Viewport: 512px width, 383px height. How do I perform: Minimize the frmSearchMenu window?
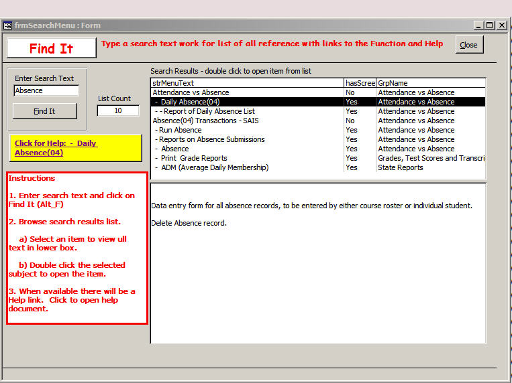click(x=478, y=25)
